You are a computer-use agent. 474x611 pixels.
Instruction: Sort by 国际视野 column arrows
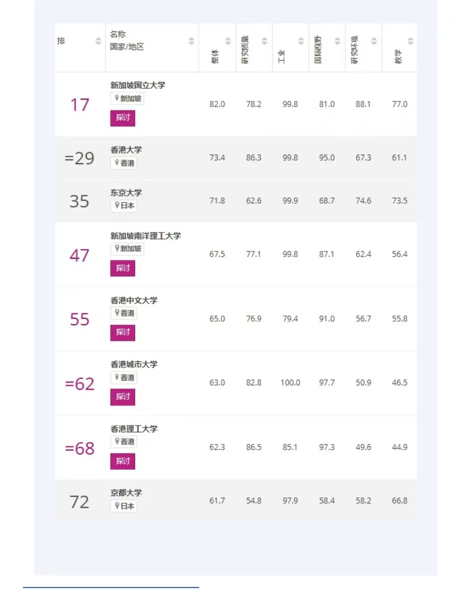337,41
